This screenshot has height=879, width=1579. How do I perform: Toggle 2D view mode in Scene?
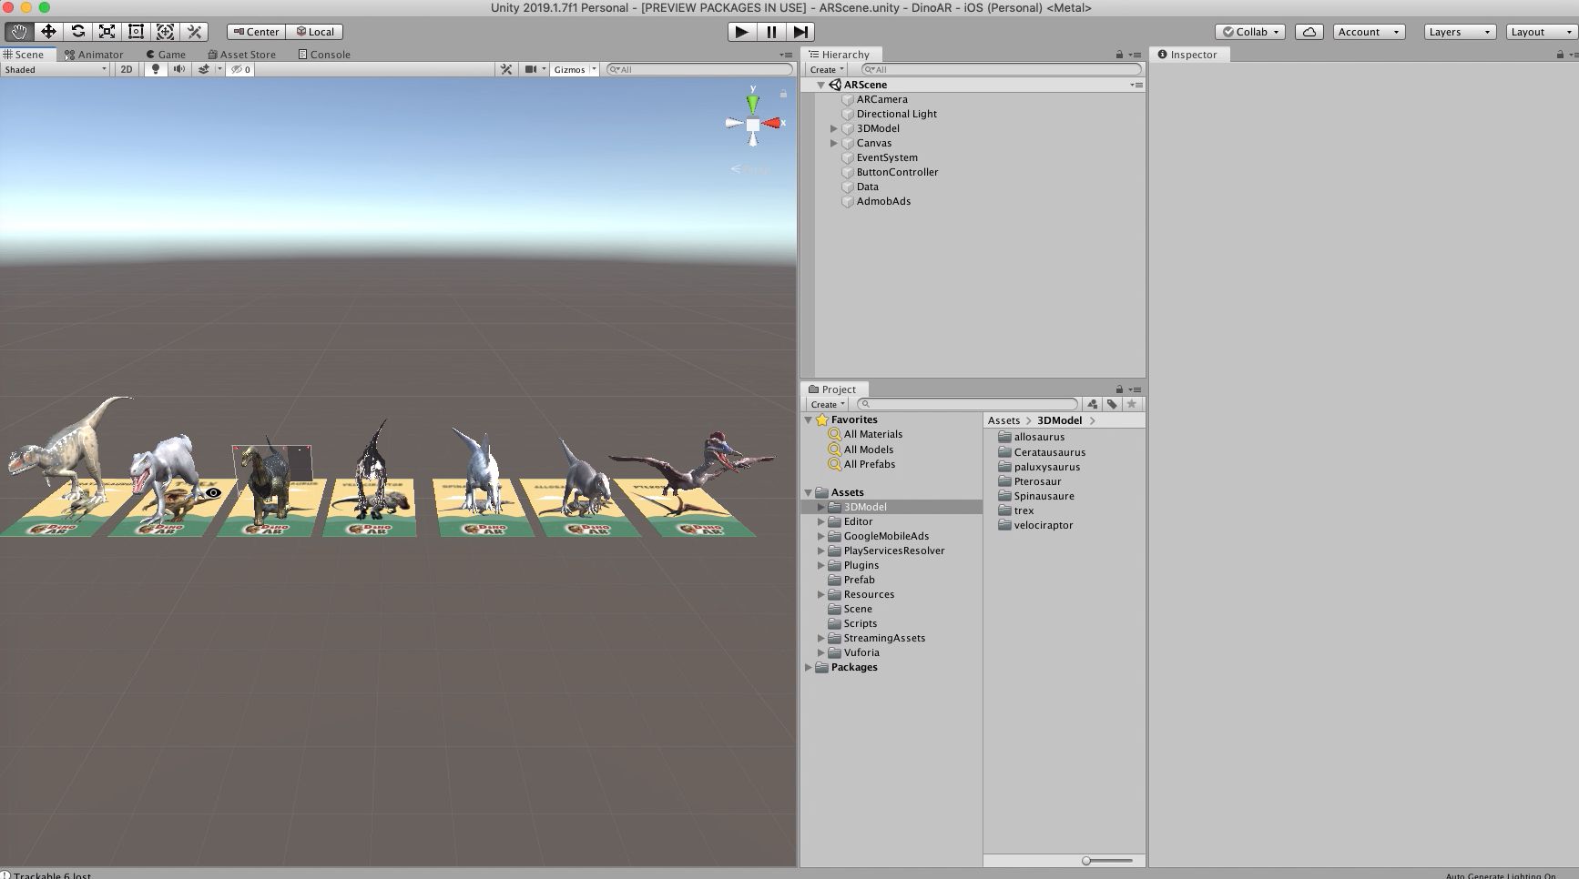(x=127, y=69)
